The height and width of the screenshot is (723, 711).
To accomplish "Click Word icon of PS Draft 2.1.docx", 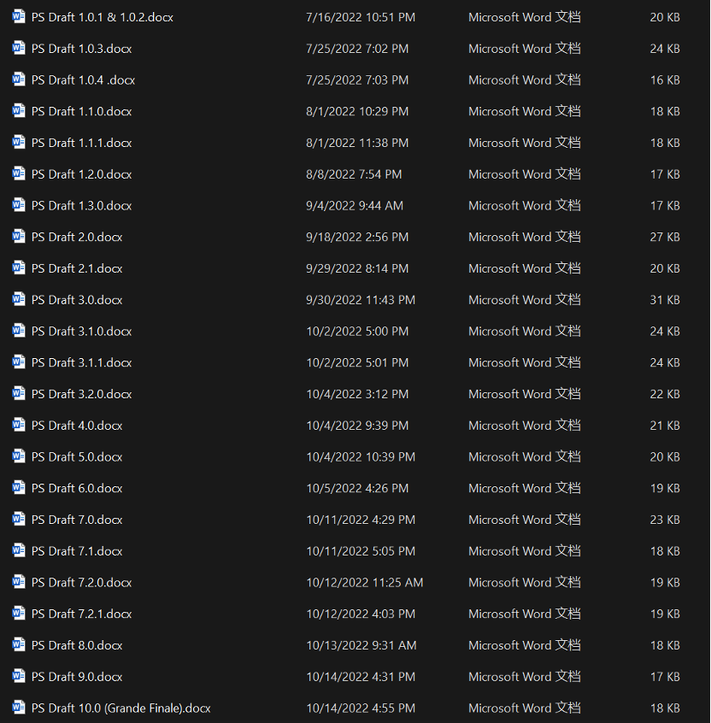I will (19, 267).
